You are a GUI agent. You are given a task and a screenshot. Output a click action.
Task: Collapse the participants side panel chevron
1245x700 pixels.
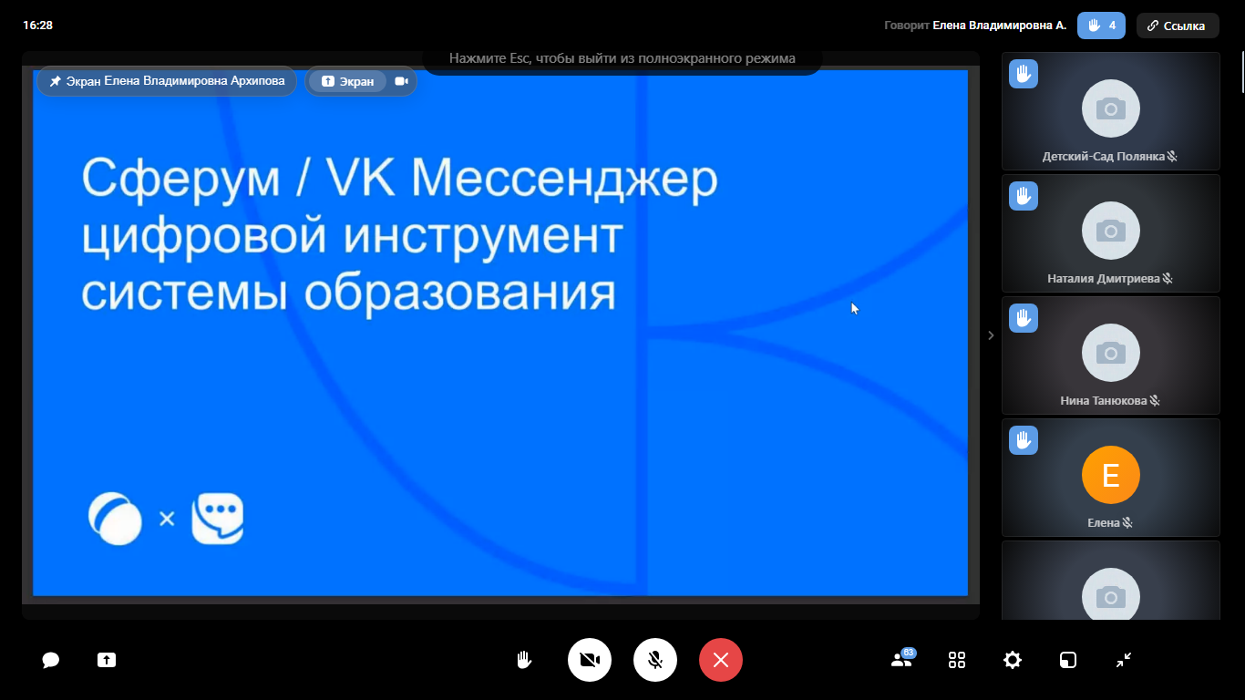tap(991, 335)
